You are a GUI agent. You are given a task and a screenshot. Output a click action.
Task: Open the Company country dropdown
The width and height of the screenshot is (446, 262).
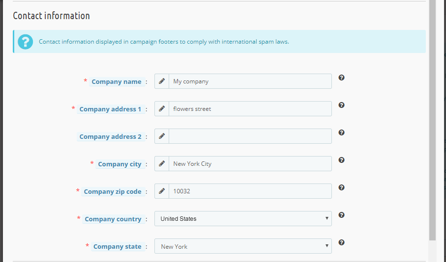tap(243, 218)
